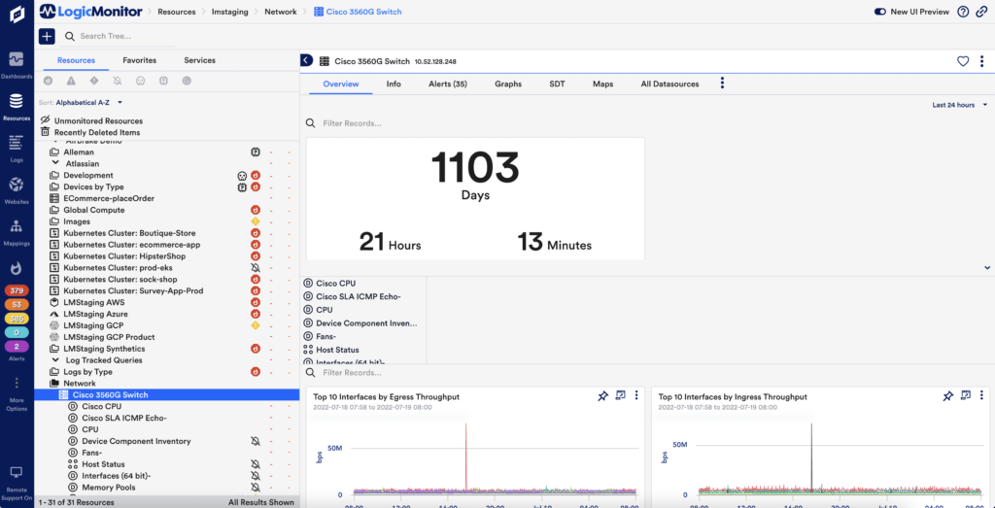The image size is (995, 508).
Task: Select Device Component Inventory tree item
Action: tap(136, 441)
